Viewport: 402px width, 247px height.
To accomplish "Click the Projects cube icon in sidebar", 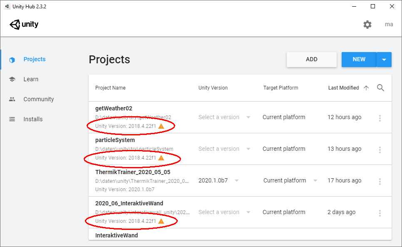I will (12, 60).
